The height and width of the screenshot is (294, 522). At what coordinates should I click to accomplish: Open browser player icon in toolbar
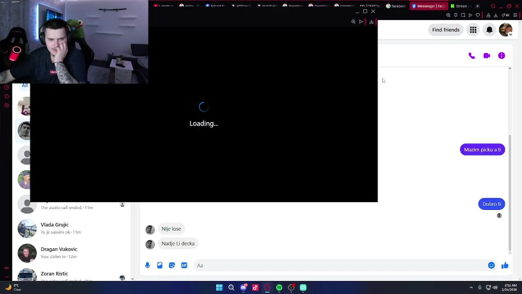click(x=470, y=15)
